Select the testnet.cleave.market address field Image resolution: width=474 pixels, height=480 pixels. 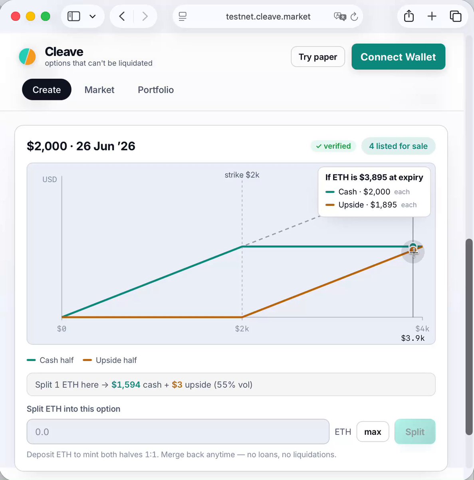(268, 16)
